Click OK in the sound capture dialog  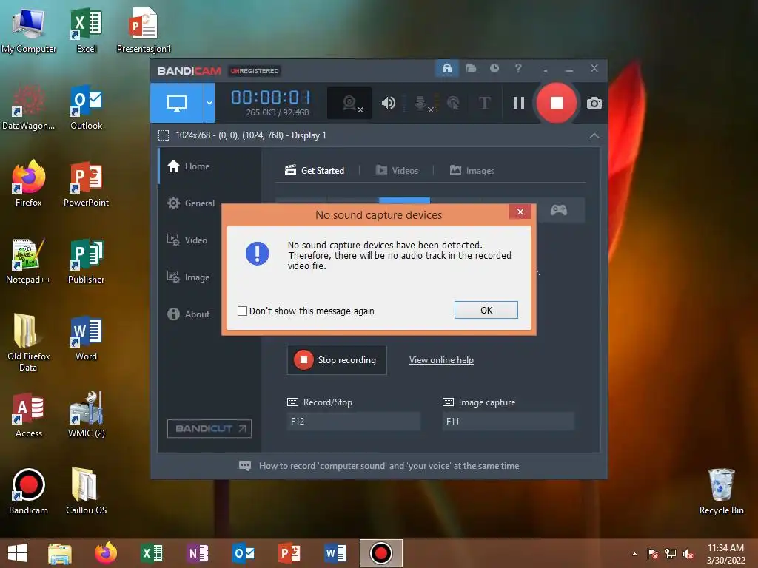(486, 310)
